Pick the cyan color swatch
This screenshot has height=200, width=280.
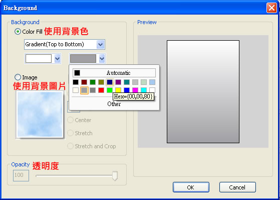[x=144, y=90]
